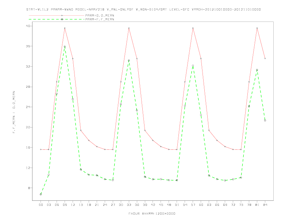Click the red plus data point at hour 00
Screen dimensions: 289x223
click(x=41, y=149)
